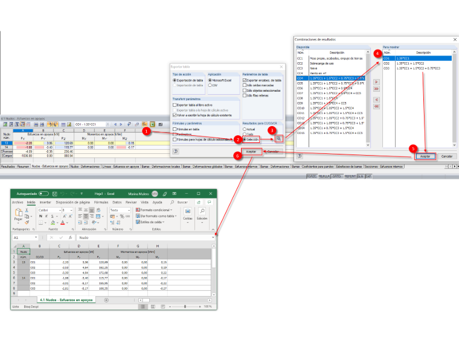Image resolution: width=459 pixels, height=344 pixels.
Task: Add a new sheet with plus icon
Action: click(x=106, y=300)
